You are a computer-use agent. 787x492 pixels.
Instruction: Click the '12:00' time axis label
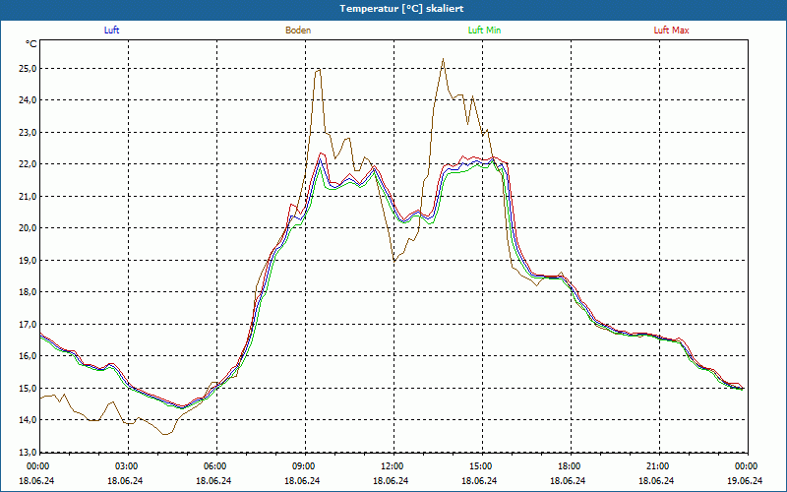click(x=392, y=466)
